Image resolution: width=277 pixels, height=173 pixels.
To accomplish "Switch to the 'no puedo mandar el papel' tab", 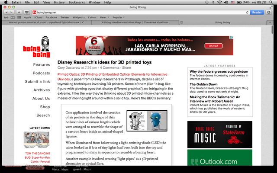I will pyautogui.click(x=47, y=22).
